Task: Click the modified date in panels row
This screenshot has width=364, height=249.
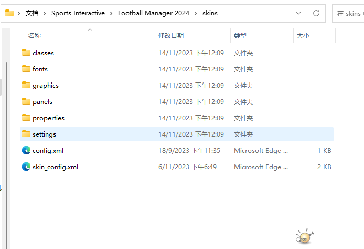Action: [x=191, y=102]
